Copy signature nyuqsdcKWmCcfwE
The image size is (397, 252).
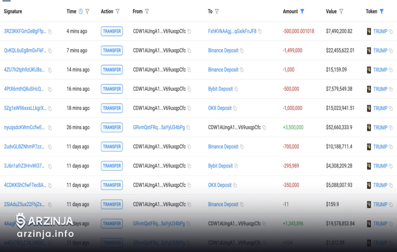click(50, 128)
